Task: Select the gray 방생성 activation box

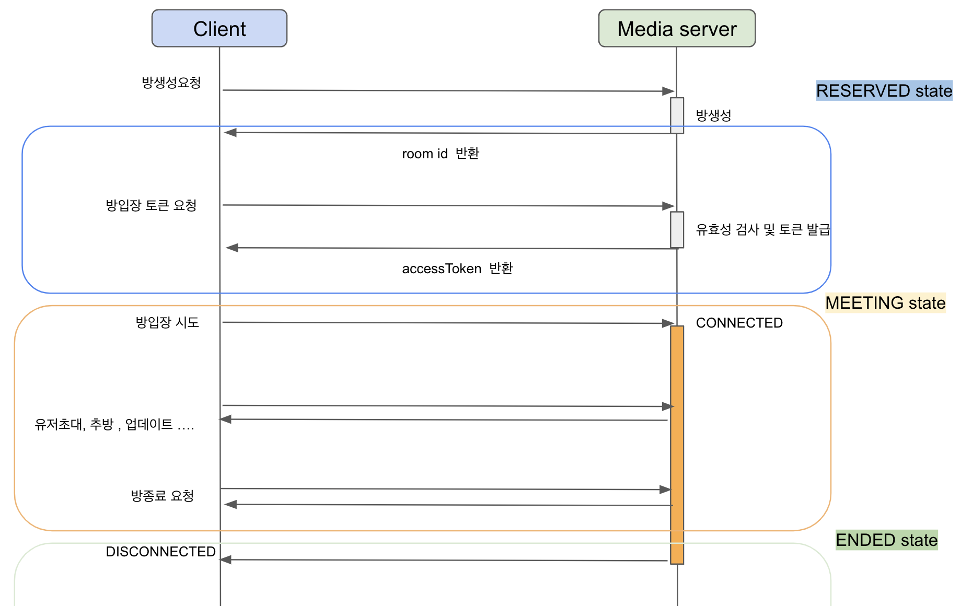Action: pyautogui.click(x=677, y=115)
